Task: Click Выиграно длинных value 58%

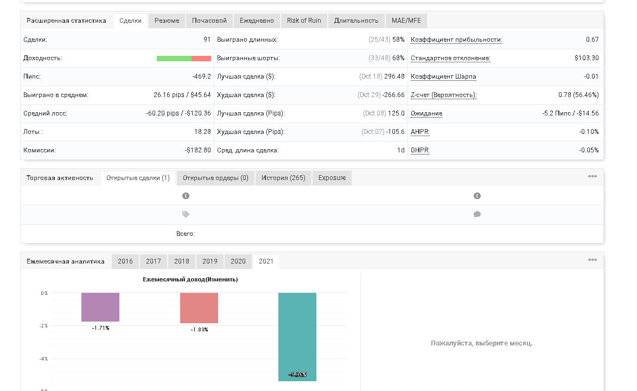Action: (x=398, y=40)
